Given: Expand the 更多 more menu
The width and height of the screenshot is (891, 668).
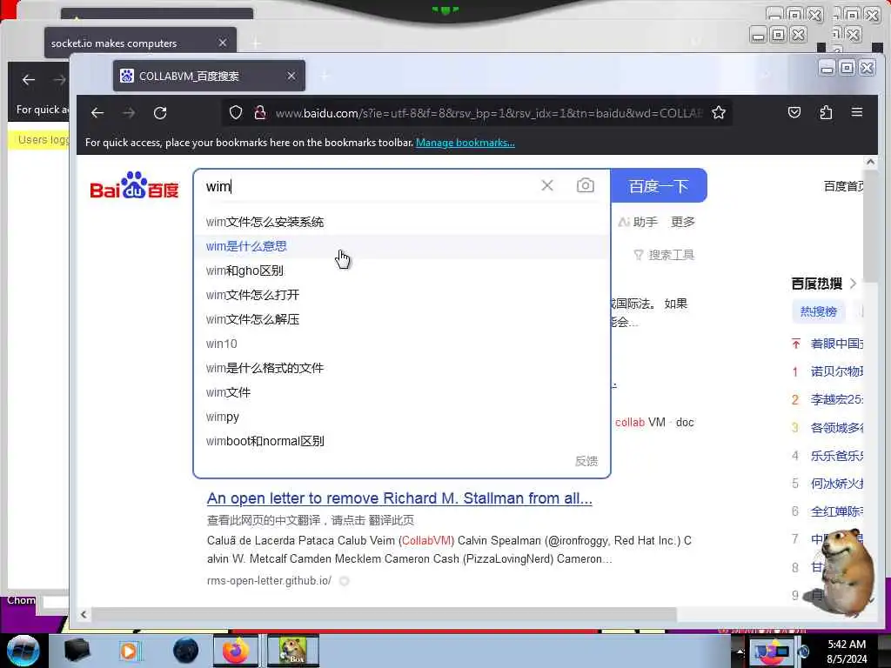Looking at the screenshot, I should pos(682,222).
